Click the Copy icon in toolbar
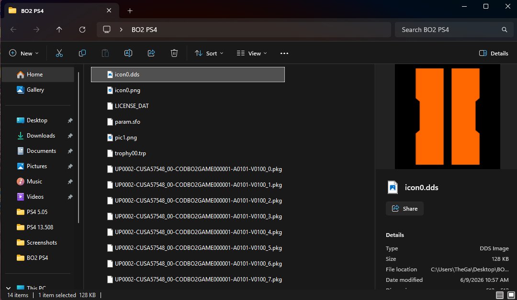The width and height of the screenshot is (517, 300). (82, 54)
